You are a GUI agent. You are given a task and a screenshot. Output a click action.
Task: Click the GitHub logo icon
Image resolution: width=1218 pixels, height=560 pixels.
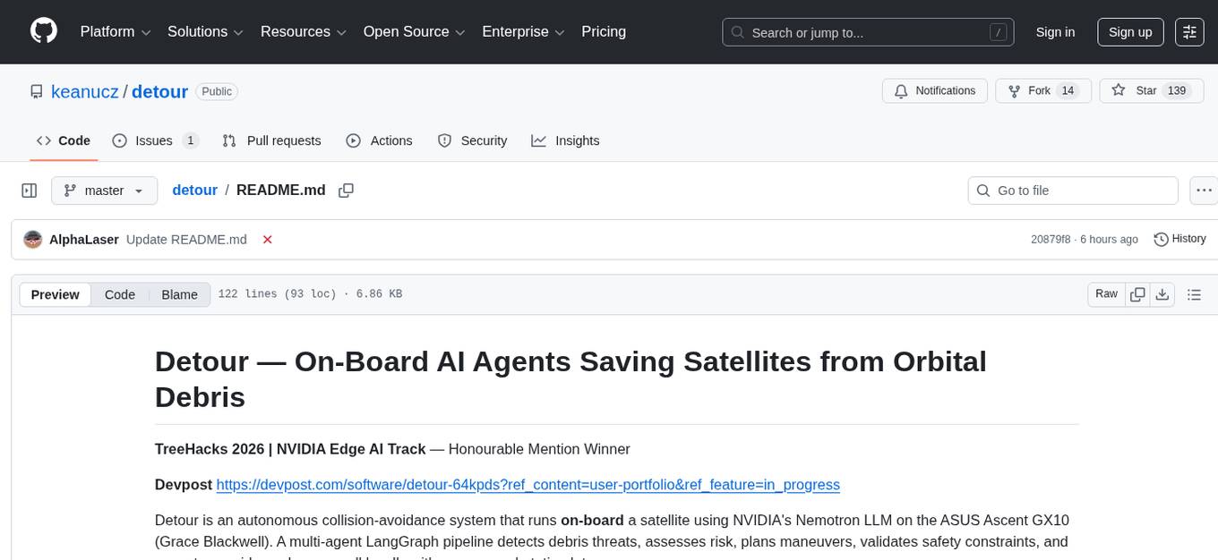(x=44, y=31)
